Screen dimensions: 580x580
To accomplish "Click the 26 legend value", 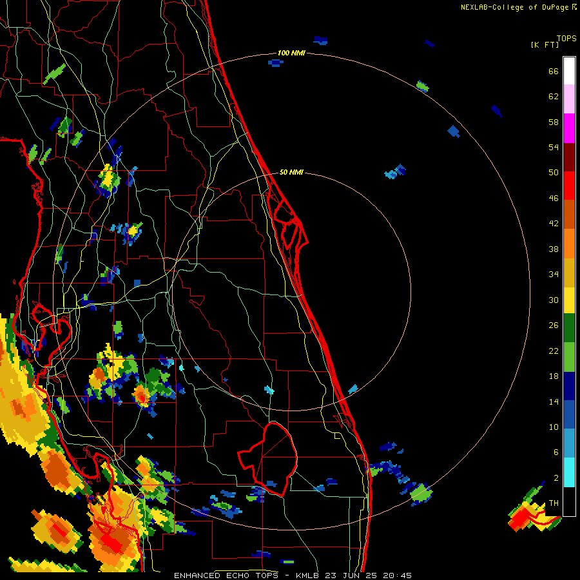I will pos(554,325).
